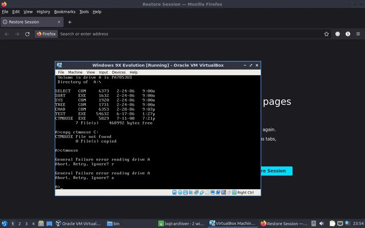
Task: Open Firefox Tools menu
Action: pos(84,12)
